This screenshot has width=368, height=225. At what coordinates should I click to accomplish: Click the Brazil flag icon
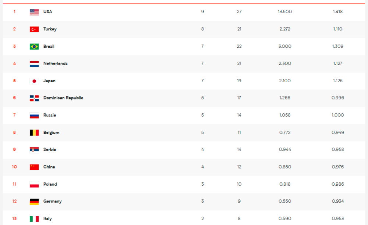(34, 47)
